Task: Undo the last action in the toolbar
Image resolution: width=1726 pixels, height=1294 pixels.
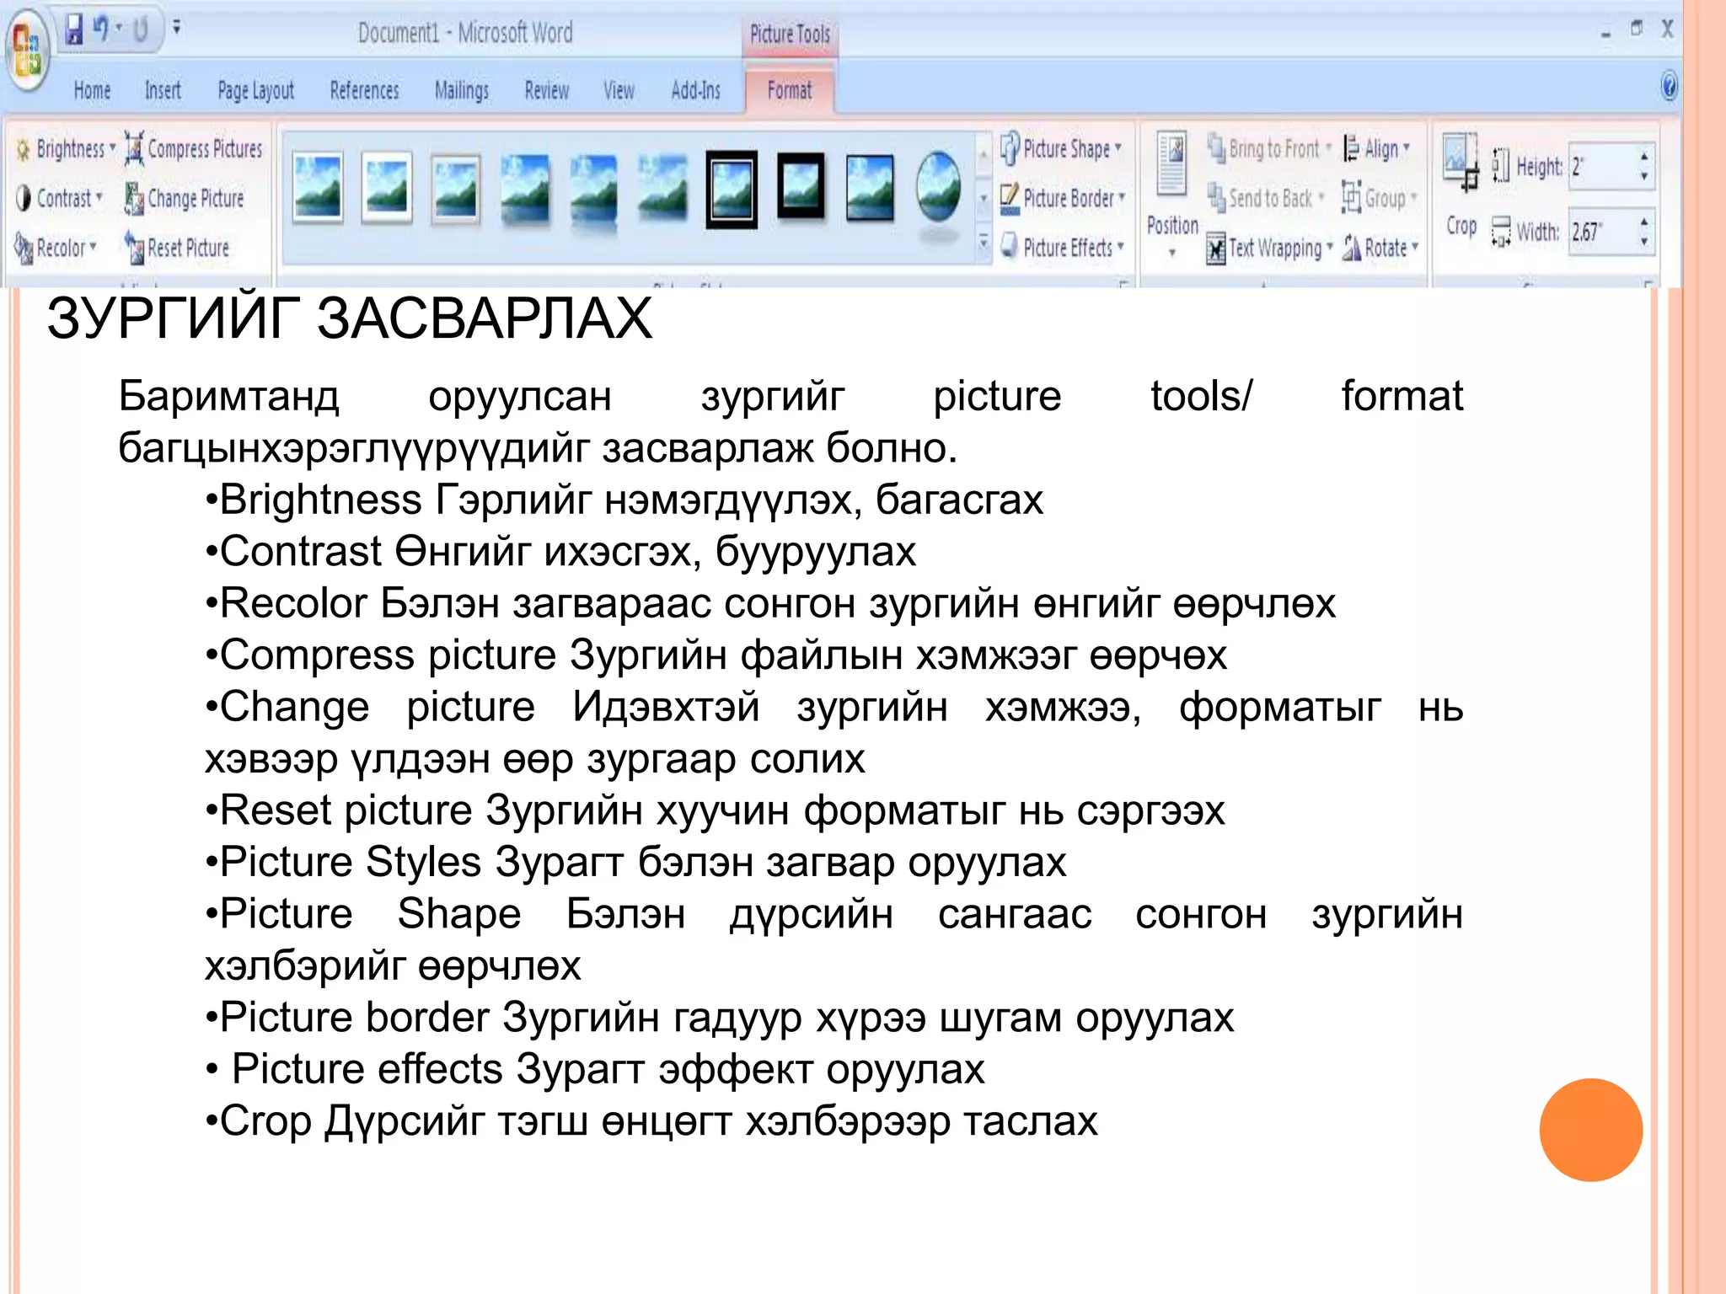Action: (101, 30)
